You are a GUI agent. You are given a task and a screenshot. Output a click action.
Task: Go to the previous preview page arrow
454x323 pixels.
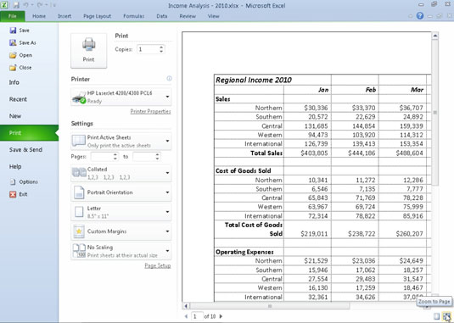click(x=186, y=316)
